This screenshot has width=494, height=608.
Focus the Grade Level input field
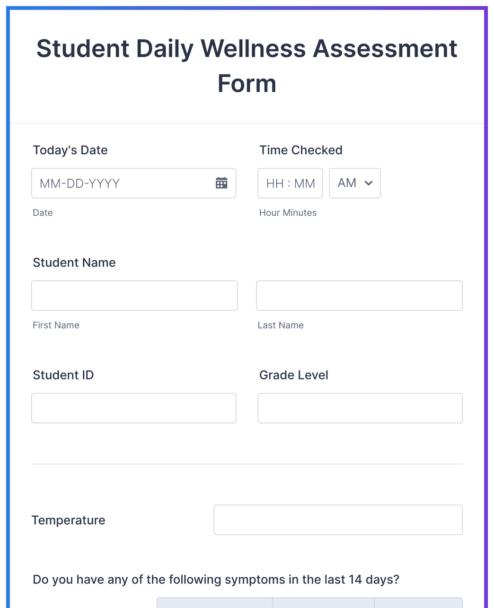click(x=360, y=408)
